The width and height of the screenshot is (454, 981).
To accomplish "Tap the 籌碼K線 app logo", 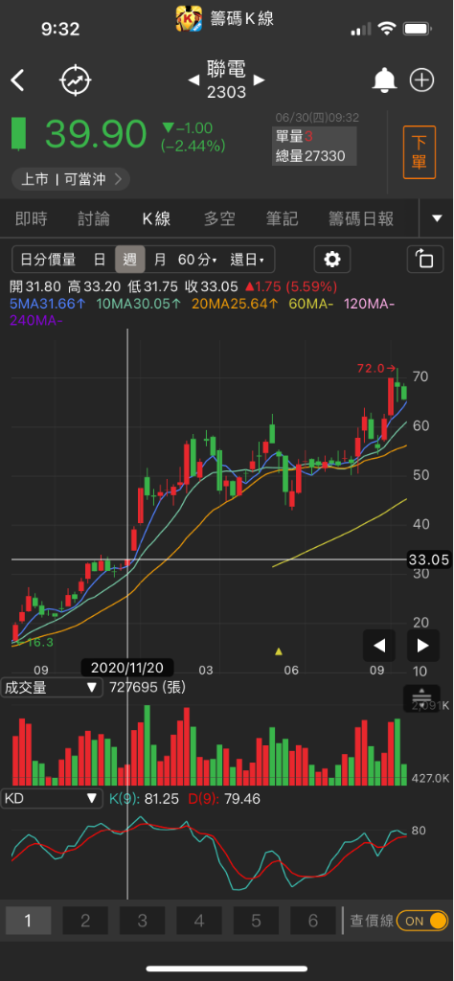I will 188,19.
